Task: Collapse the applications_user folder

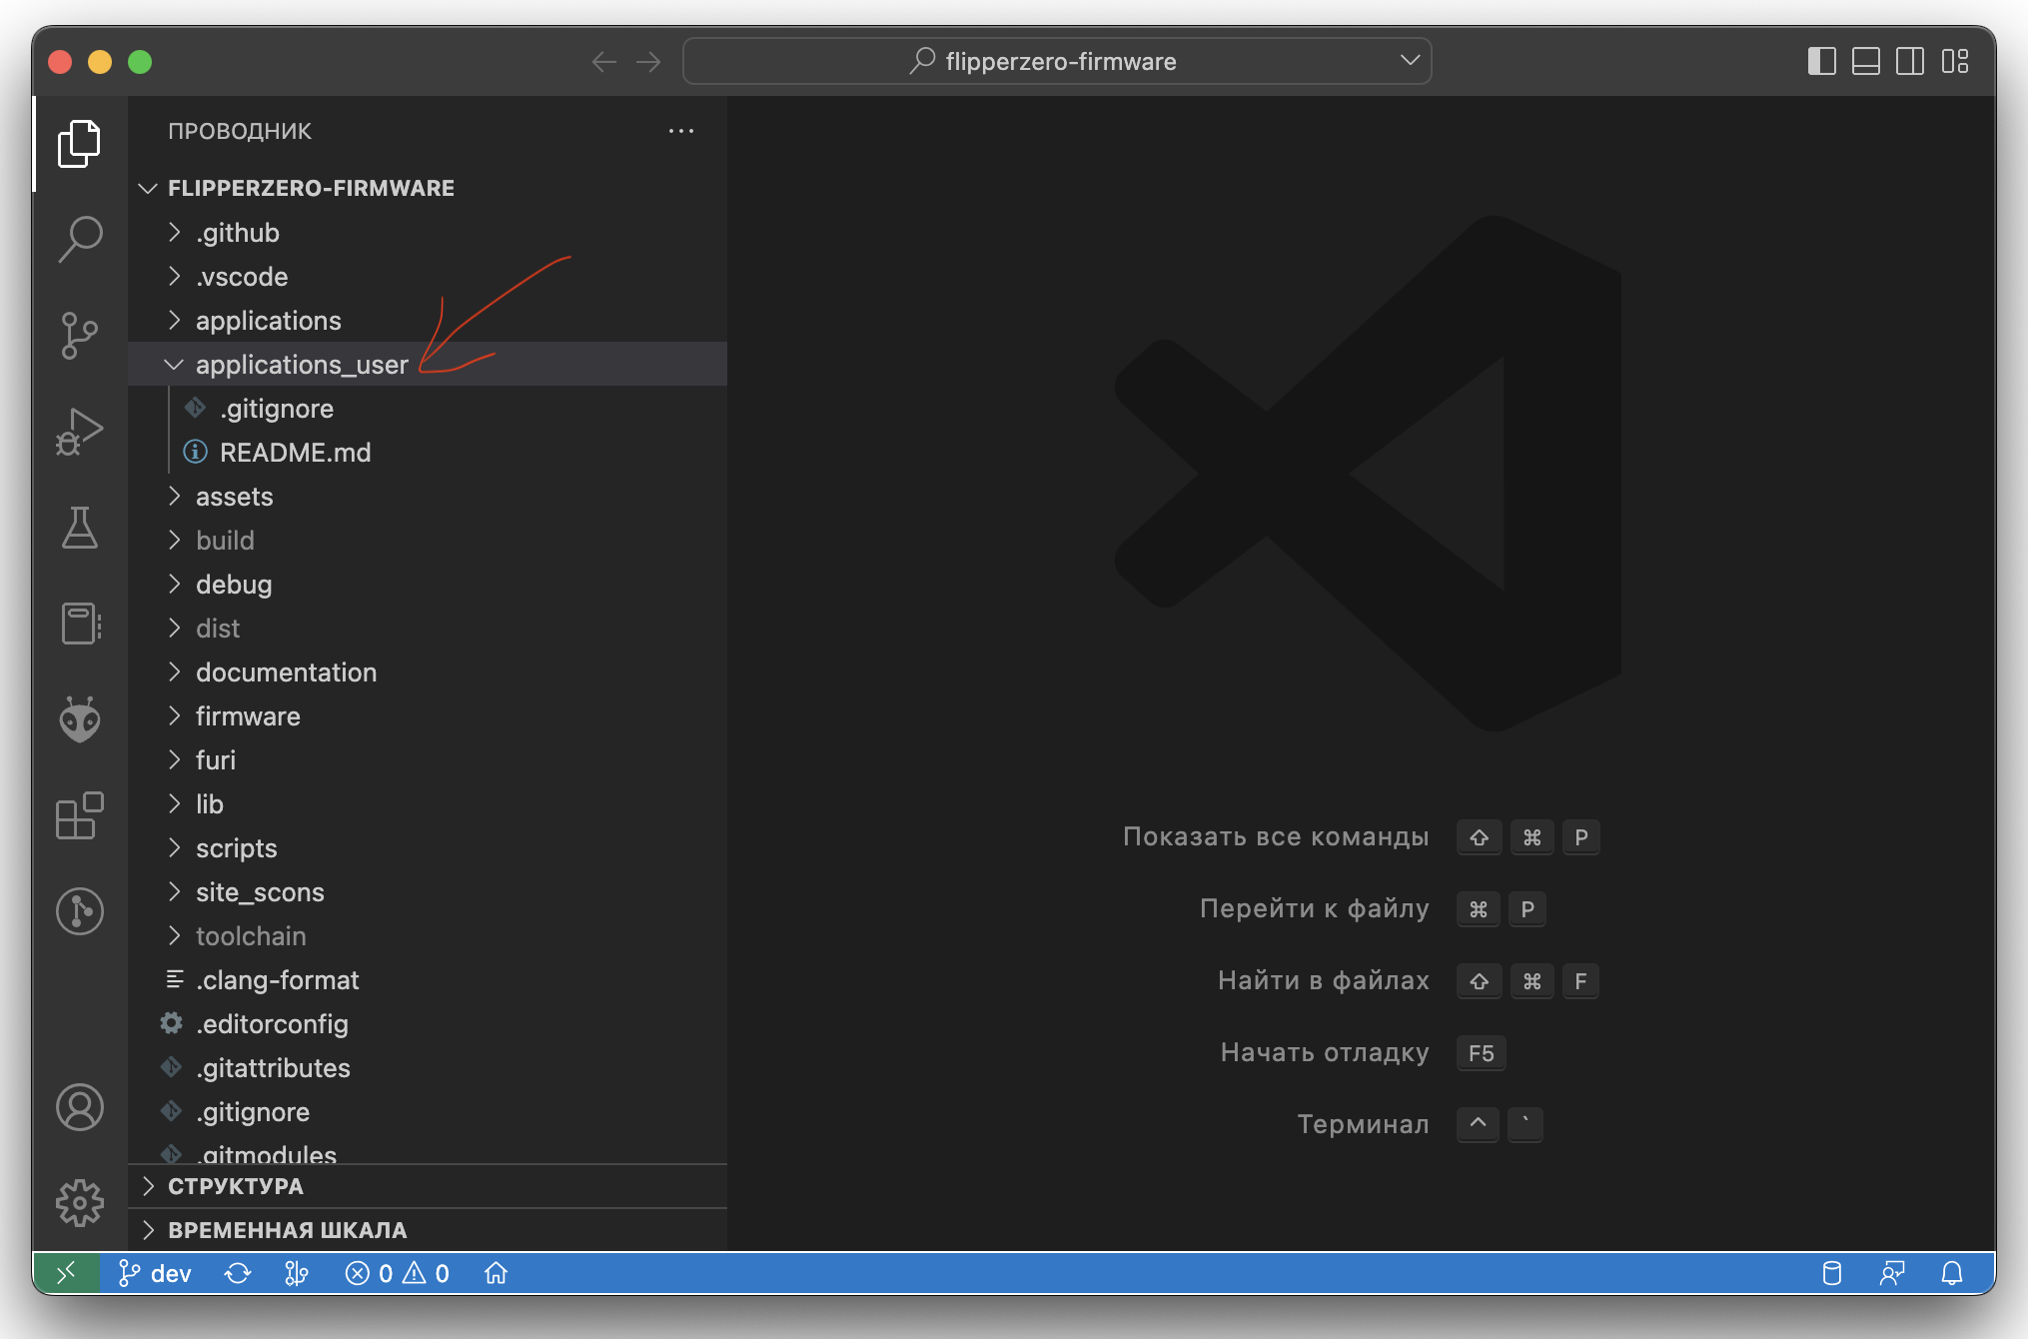Action: 428,364
